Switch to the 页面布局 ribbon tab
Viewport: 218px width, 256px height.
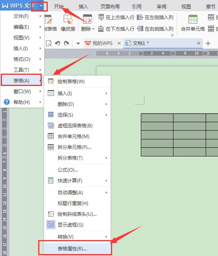pyautogui.click(x=110, y=6)
